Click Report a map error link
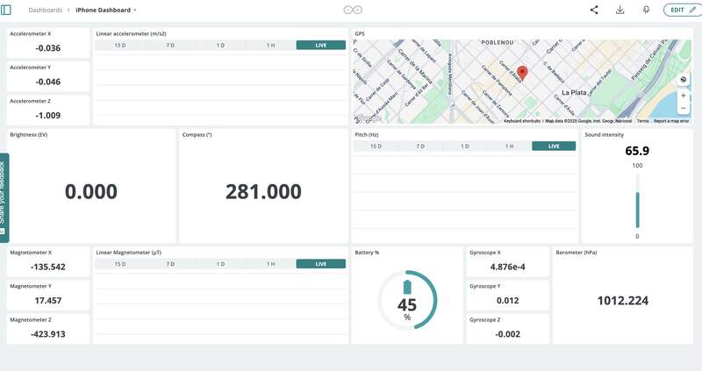This screenshot has width=702, height=371. (671, 121)
